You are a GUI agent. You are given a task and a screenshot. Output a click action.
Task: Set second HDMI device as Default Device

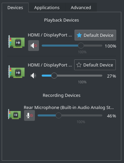(95, 65)
